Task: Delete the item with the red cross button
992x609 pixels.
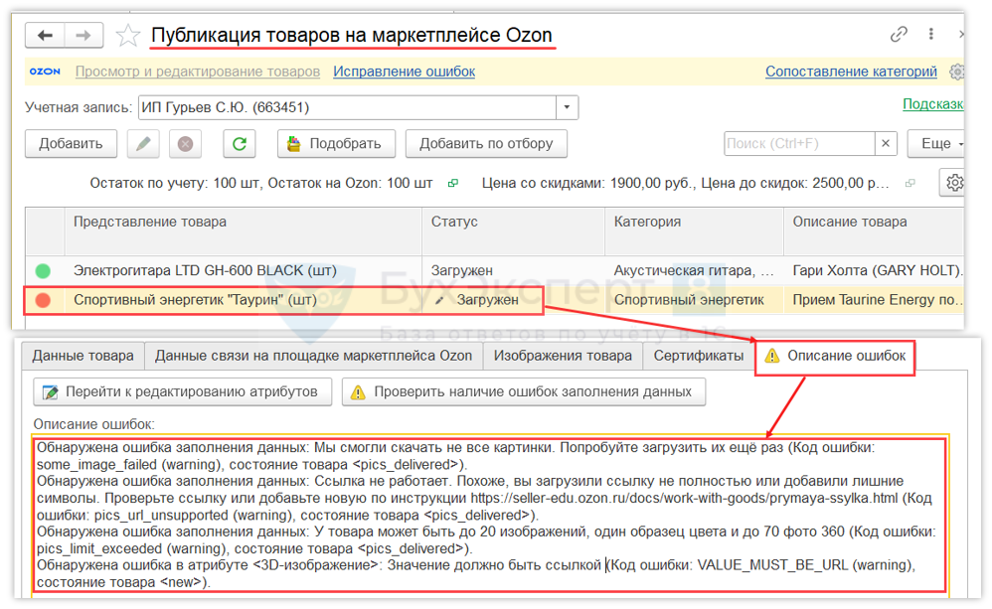Action: pyautogui.click(x=185, y=143)
